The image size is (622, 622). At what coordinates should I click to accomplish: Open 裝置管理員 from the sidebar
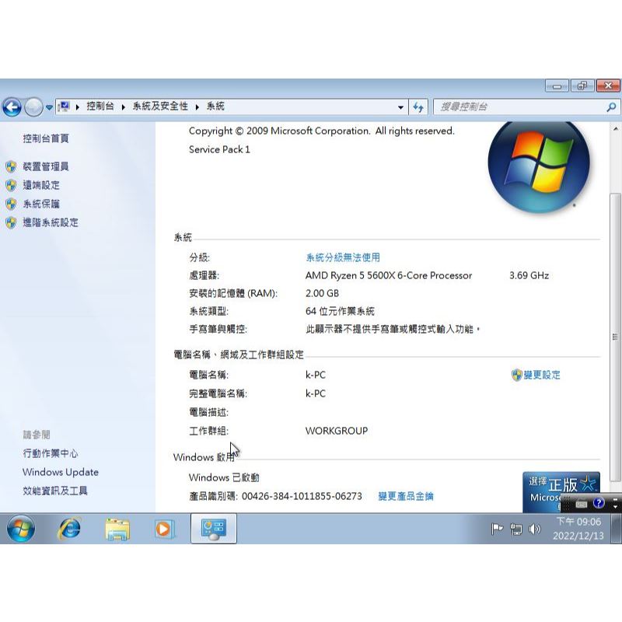(46, 166)
